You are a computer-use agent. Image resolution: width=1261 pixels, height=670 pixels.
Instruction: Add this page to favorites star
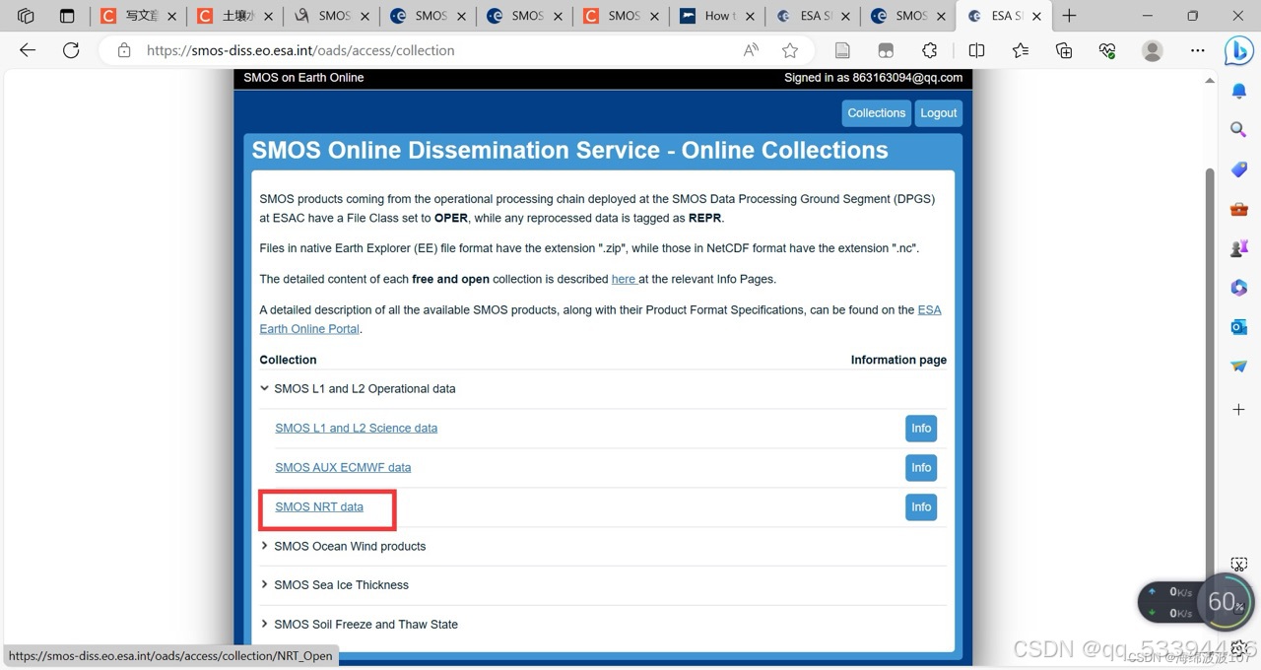click(790, 50)
